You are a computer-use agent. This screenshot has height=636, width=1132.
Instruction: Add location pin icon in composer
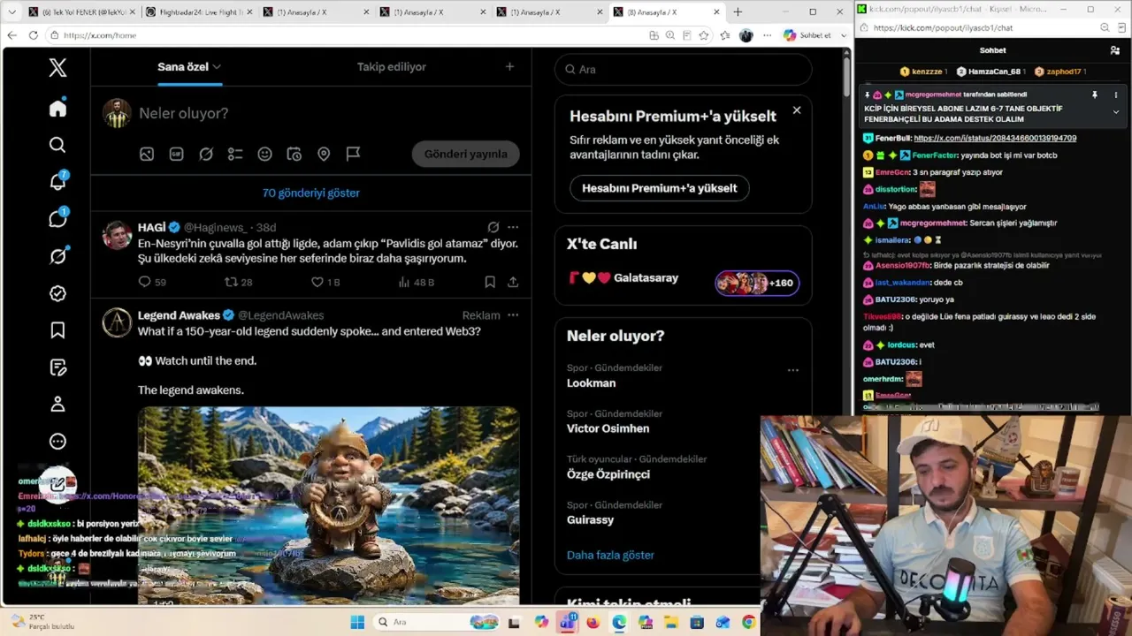pos(324,154)
